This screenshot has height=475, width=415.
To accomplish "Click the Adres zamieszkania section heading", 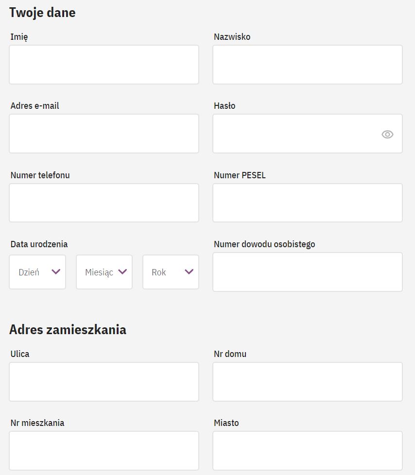I will coord(68,330).
